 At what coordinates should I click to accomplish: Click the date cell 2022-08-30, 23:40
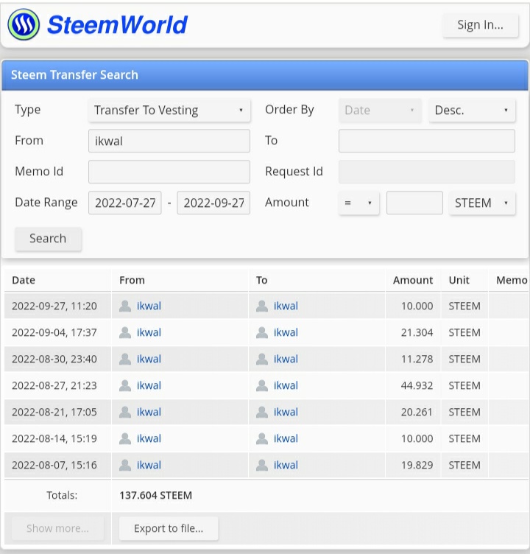pos(54,359)
